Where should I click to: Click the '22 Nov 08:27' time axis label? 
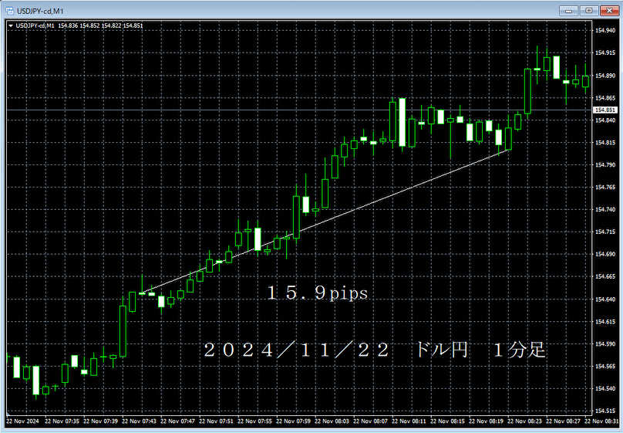tap(563, 421)
